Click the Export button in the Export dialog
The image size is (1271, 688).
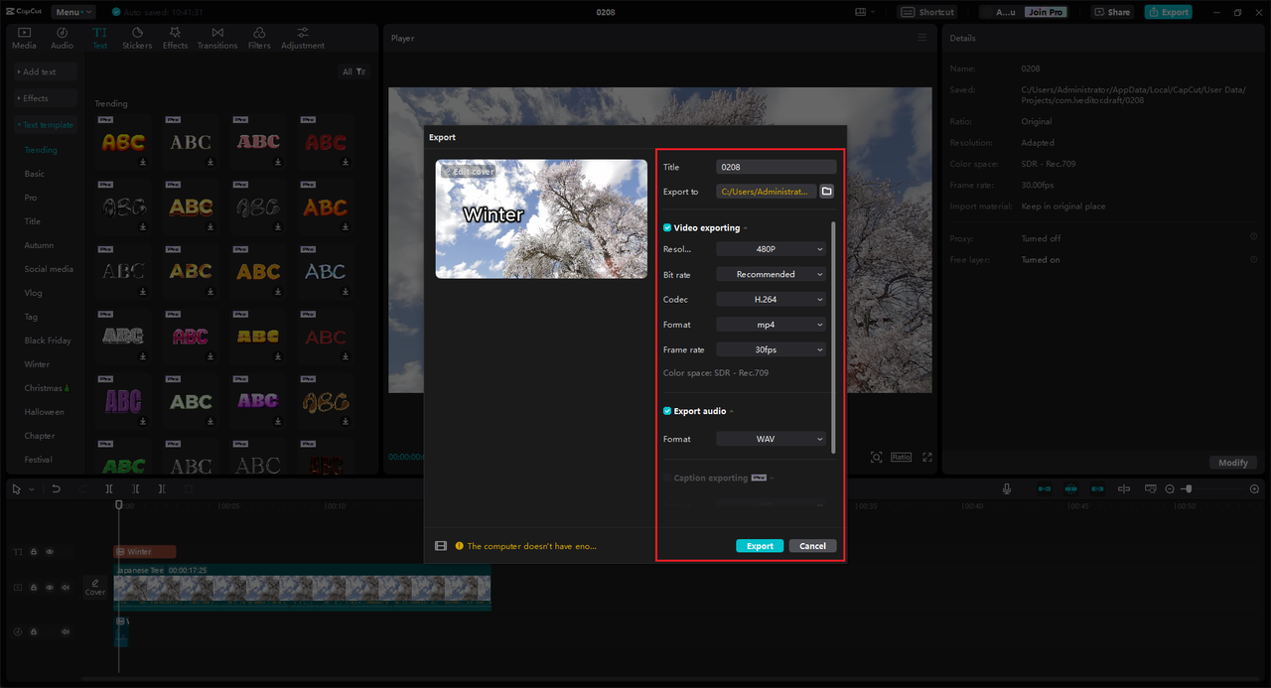point(760,546)
